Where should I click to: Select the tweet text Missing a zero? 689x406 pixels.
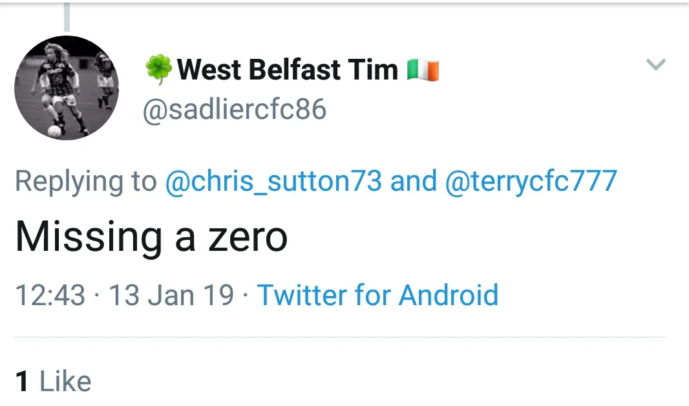151,237
